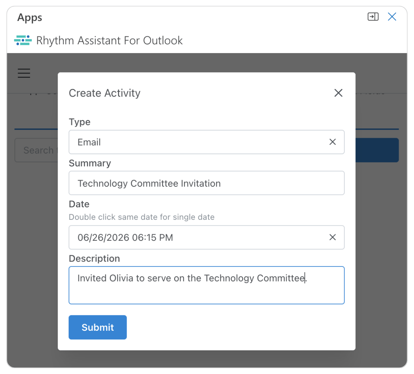Screen dimensions: 414x374
Task: Focus the Description text area
Action: (206, 285)
